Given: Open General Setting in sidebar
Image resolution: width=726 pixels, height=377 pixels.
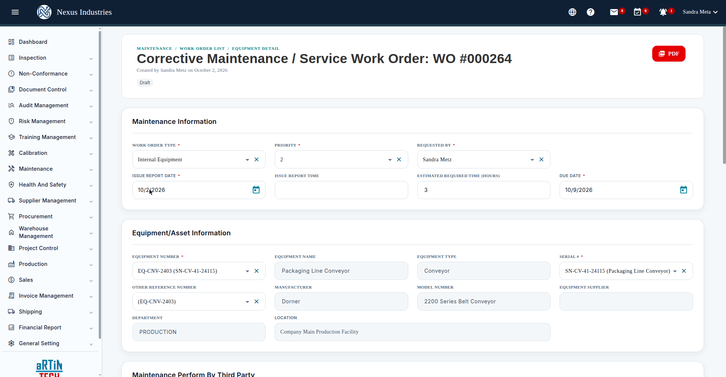Looking at the screenshot, I should click(51, 343).
